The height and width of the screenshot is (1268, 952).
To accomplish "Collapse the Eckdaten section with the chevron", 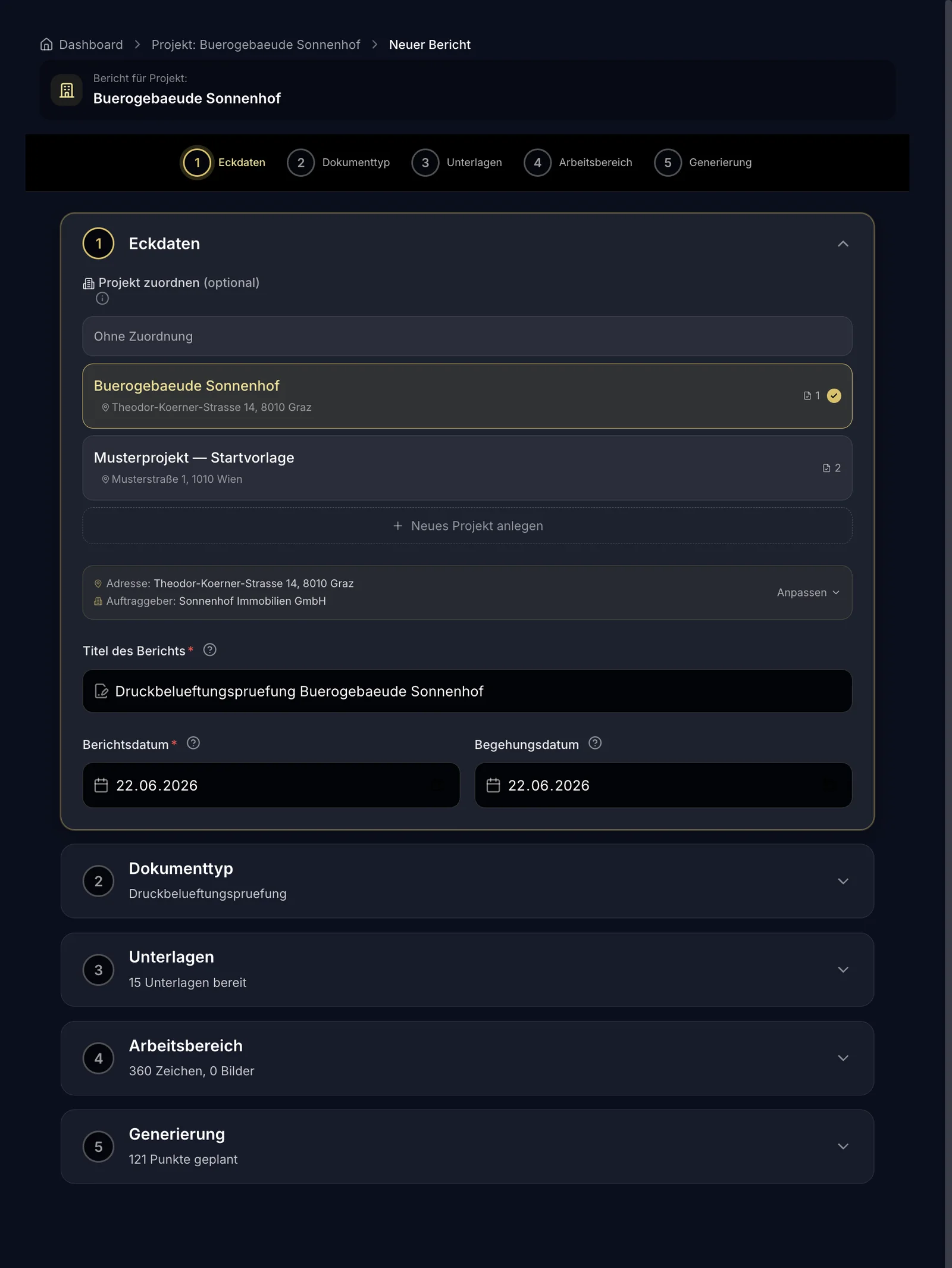I will click(843, 244).
